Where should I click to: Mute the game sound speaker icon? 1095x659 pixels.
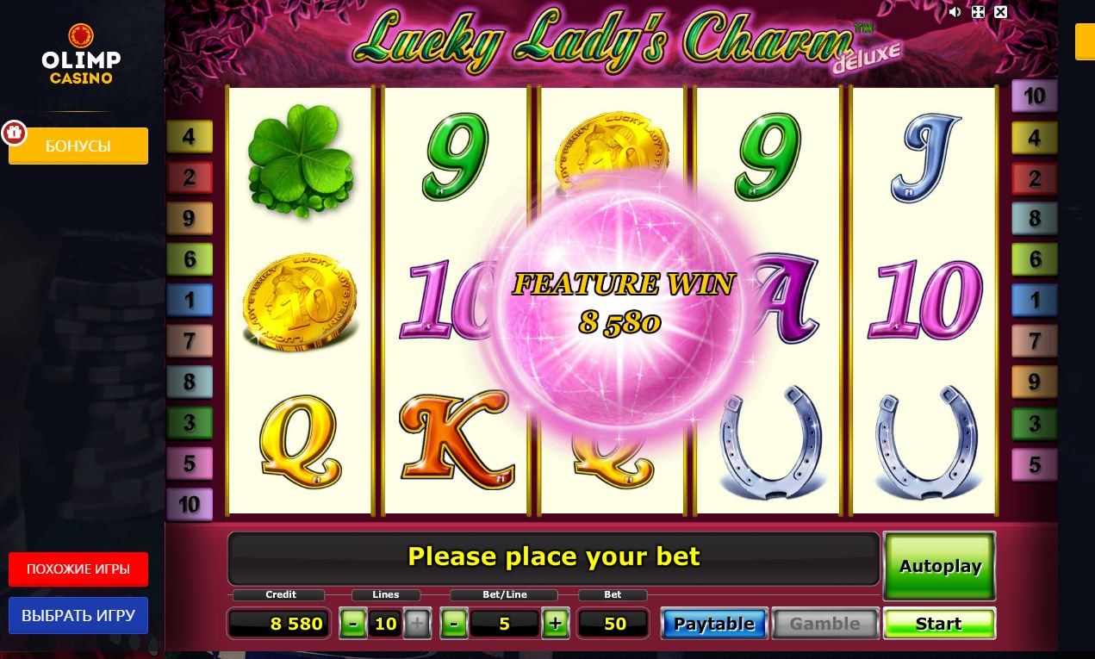[x=955, y=12]
